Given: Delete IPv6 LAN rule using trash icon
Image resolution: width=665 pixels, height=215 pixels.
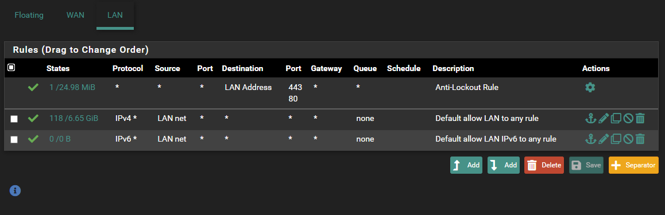Looking at the screenshot, I should [640, 139].
